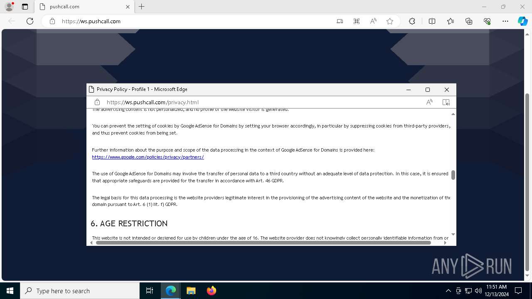The height and width of the screenshot is (299, 532).
Task: Select the pushcall.com tab
Action: coord(84,7)
